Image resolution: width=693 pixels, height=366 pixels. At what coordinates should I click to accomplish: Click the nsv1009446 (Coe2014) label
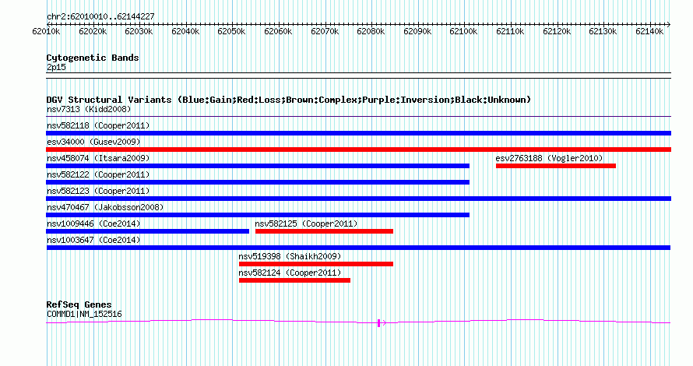pos(93,223)
